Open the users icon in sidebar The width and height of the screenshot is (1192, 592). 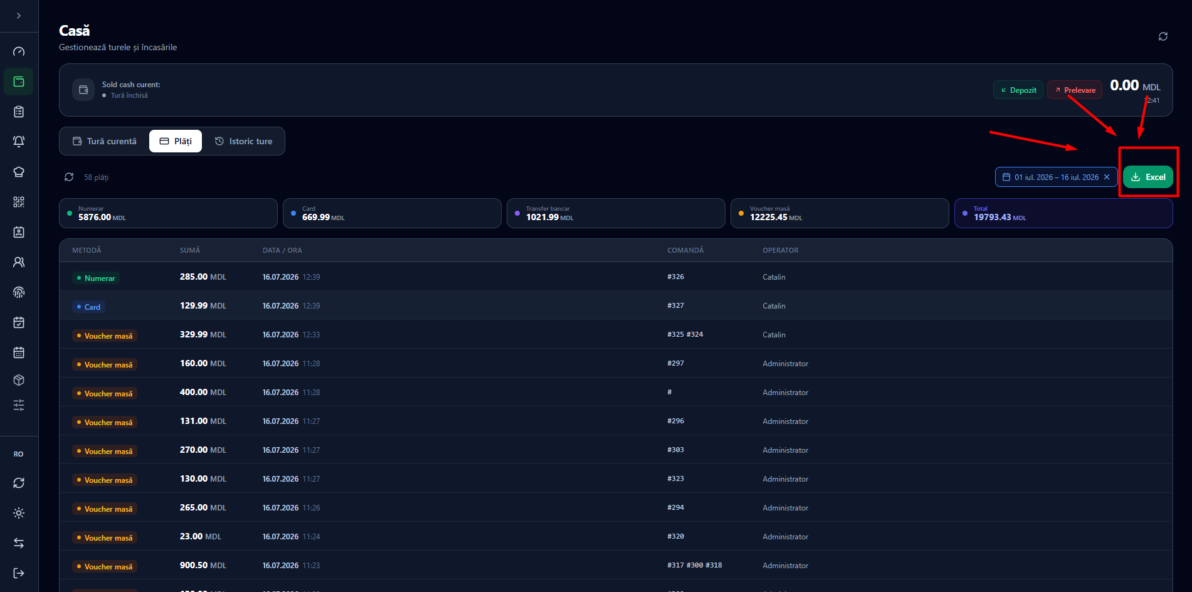click(19, 262)
